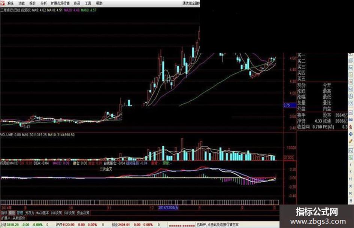The width and height of the screenshot is (354, 228).
Task: Select the pencil drawing tool icon
Action: (351, 141)
